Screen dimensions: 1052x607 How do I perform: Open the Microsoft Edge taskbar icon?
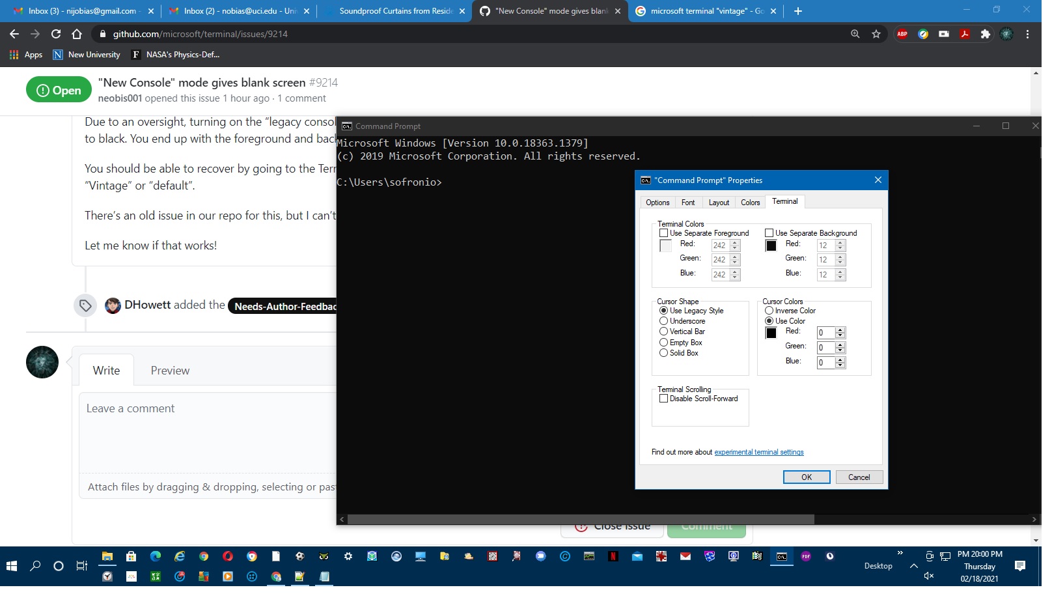[156, 556]
